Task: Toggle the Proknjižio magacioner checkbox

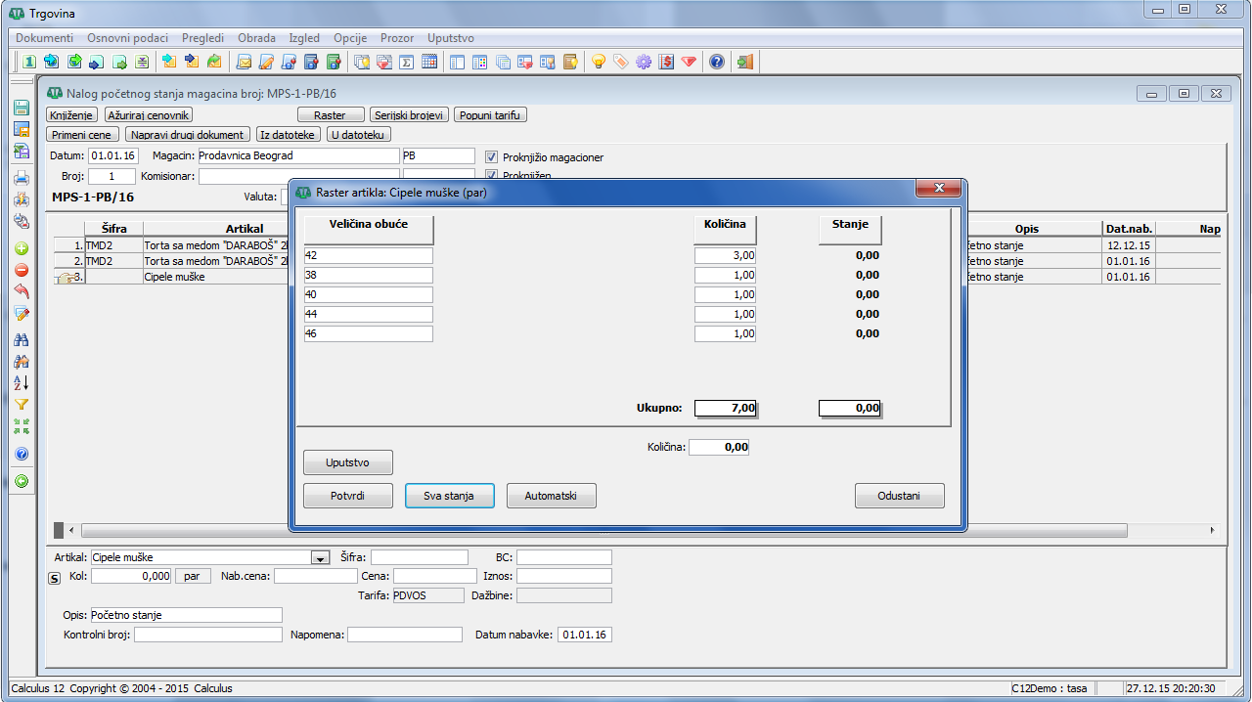Action: click(x=492, y=156)
